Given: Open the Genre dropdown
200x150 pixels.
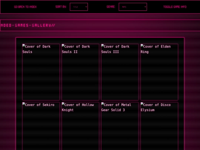Looking at the screenshot, I should pos(133,7).
